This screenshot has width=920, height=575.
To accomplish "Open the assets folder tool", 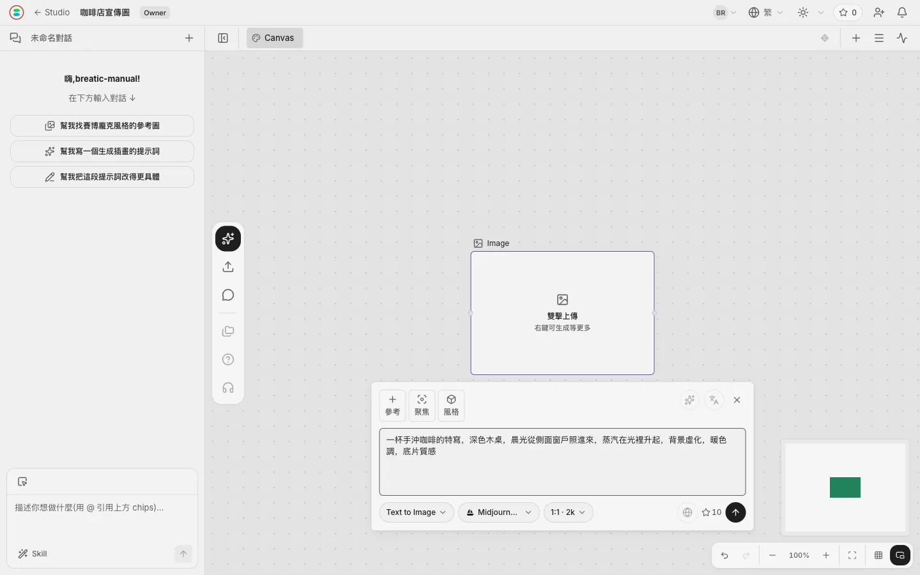I will point(228,332).
